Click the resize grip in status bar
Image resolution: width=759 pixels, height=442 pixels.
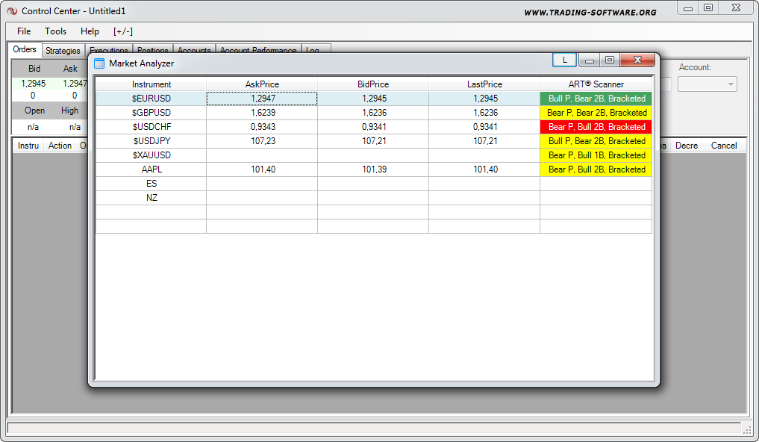click(747, 430)
